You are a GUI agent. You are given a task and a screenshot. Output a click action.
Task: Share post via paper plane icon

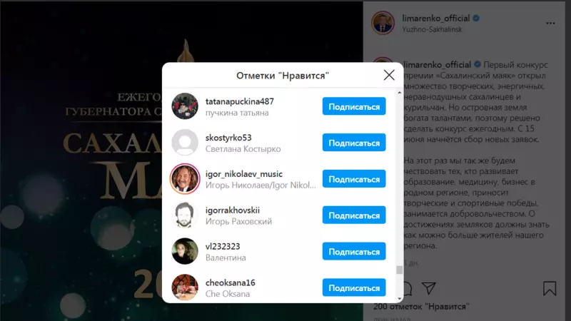(x=429, y=288)
